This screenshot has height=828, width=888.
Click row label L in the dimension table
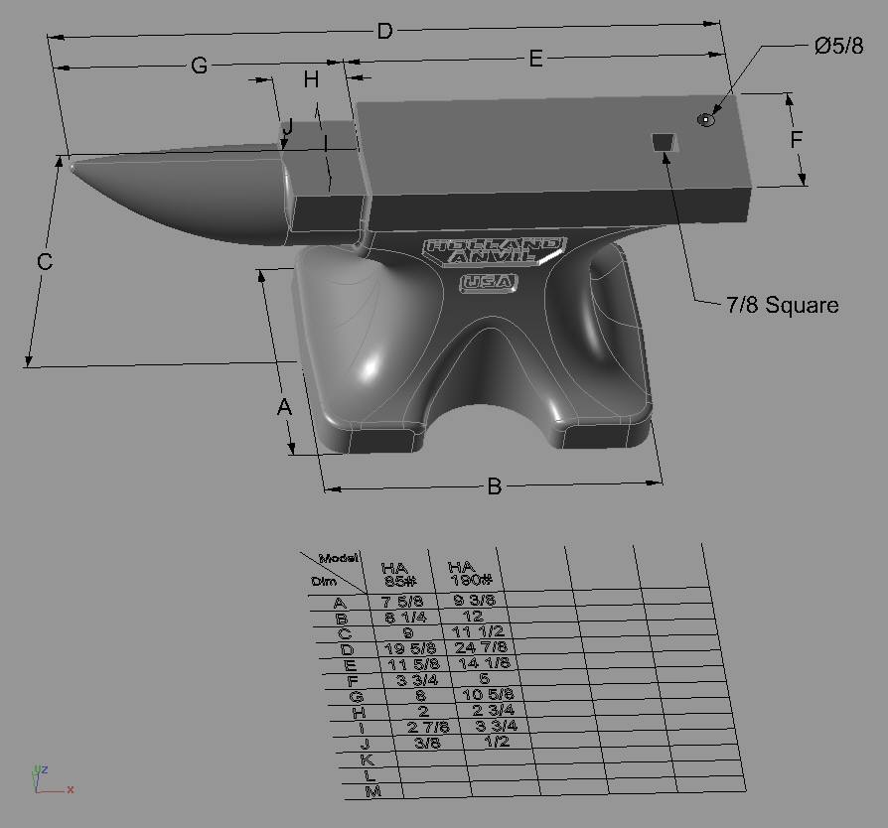click(370, 775)
